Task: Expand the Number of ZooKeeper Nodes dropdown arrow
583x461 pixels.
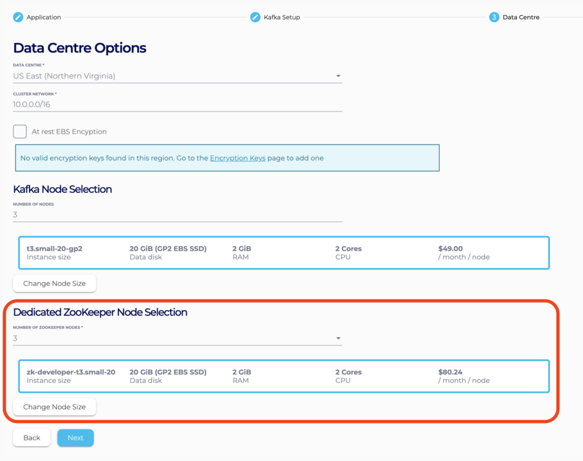Action: pos(338,339)
